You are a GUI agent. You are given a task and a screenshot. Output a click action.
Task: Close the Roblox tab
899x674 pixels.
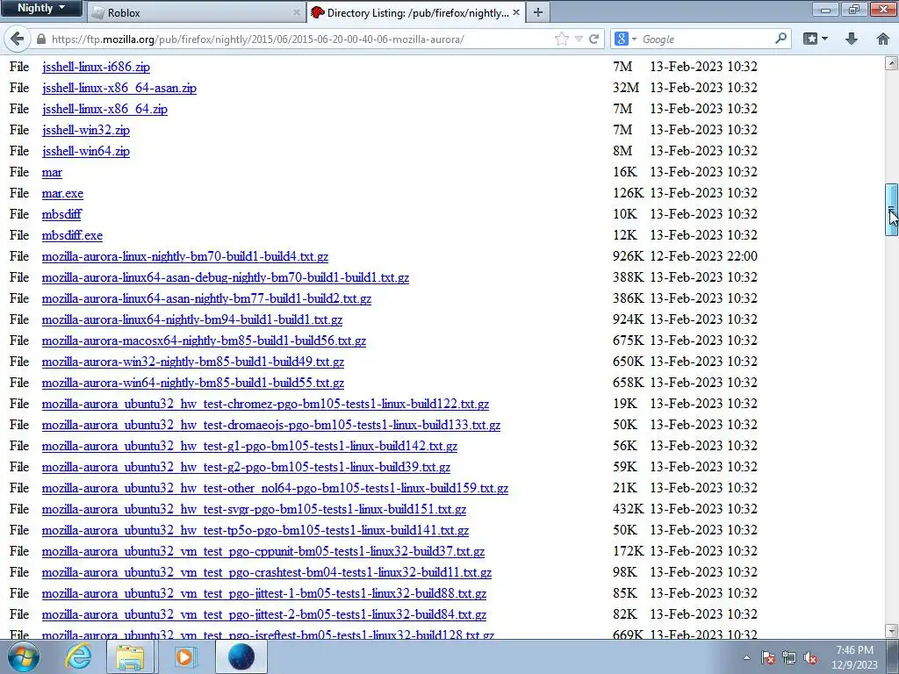[x=296, y=12]
